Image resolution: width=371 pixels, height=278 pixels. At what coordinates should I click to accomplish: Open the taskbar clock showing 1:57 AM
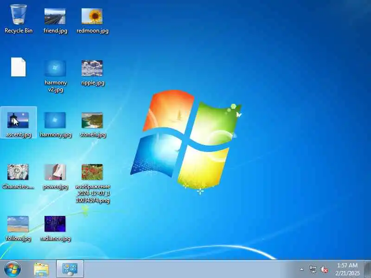(x=347, y=269)
